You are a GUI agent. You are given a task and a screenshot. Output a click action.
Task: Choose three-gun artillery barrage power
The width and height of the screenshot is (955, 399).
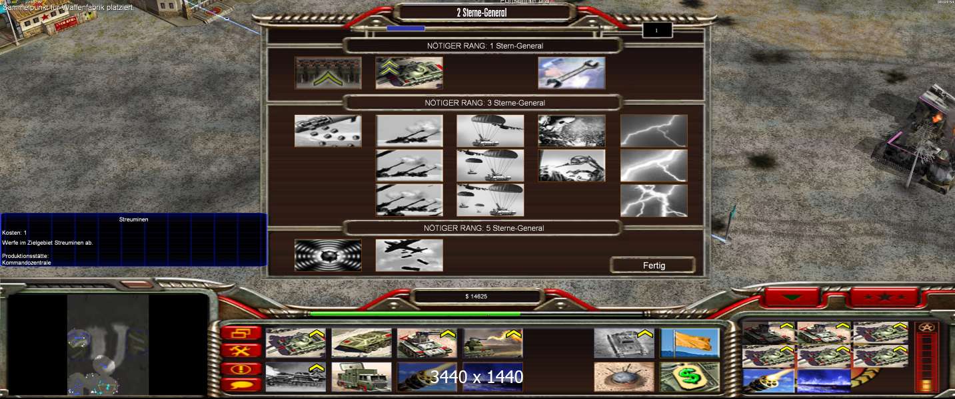[x=409, y=200]
